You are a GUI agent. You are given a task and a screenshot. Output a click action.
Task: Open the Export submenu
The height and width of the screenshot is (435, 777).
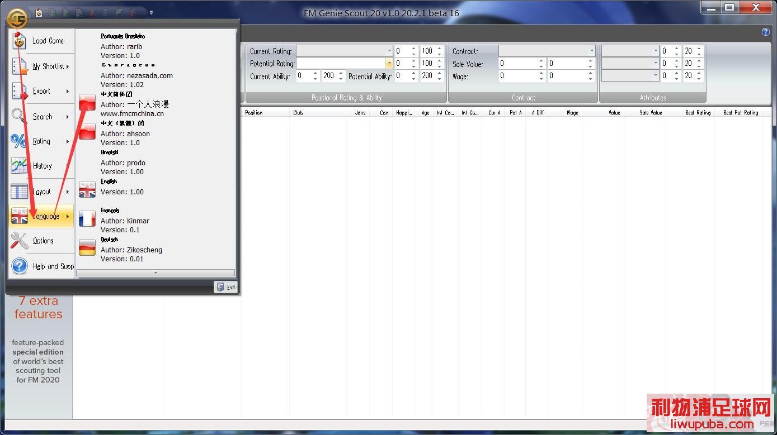[42, 91]
